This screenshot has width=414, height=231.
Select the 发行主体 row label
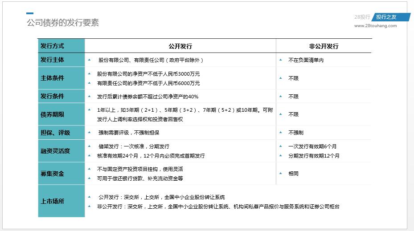tap(61, 60)
